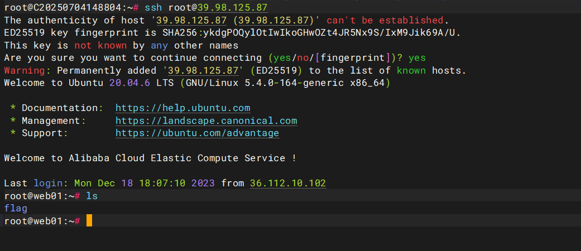Click the orange cursor block at the prompt

pyautogui.click(x=89, y=221)
